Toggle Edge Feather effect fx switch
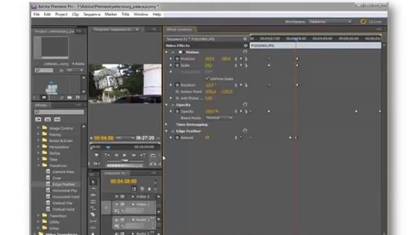Screen dimensions: 418x235 pyautogui.click(x=172, y=131)
